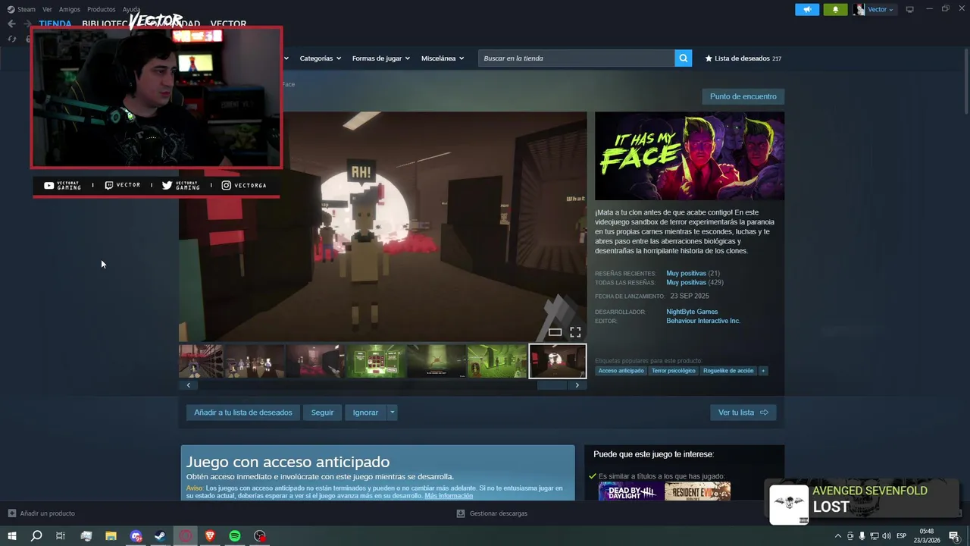
Task: Click Añadir a tu lista de deseados
Action: (242, 413)
